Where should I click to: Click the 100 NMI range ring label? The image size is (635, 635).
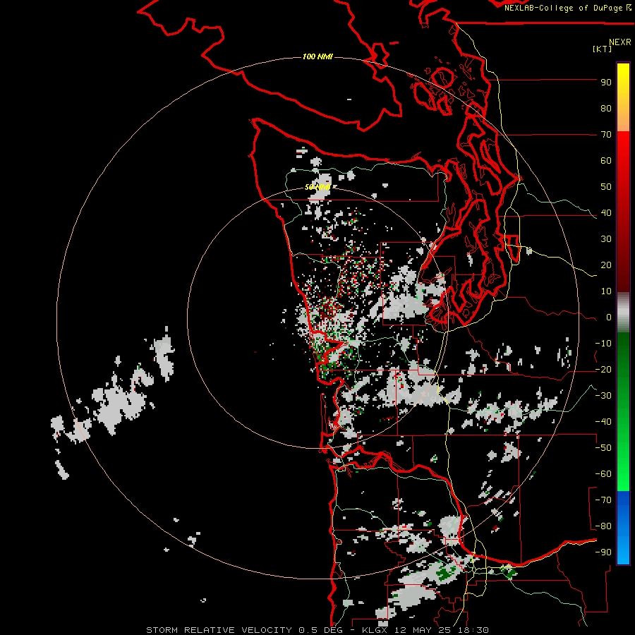click(317, 56)
